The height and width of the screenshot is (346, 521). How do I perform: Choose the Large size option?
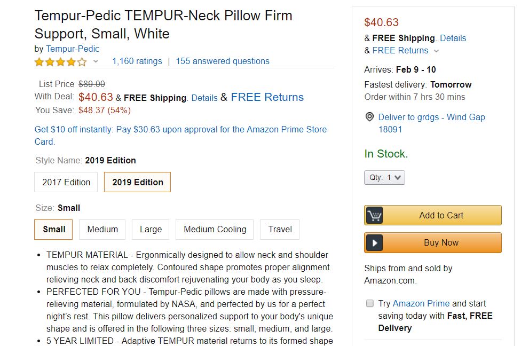click(151, 230)
